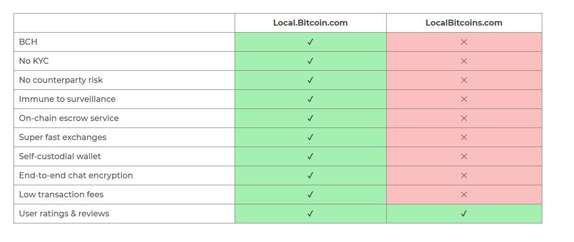Select the Local.Bitcoin.com column header
This screenshot has width=574, height=242.
pos(310,23)
